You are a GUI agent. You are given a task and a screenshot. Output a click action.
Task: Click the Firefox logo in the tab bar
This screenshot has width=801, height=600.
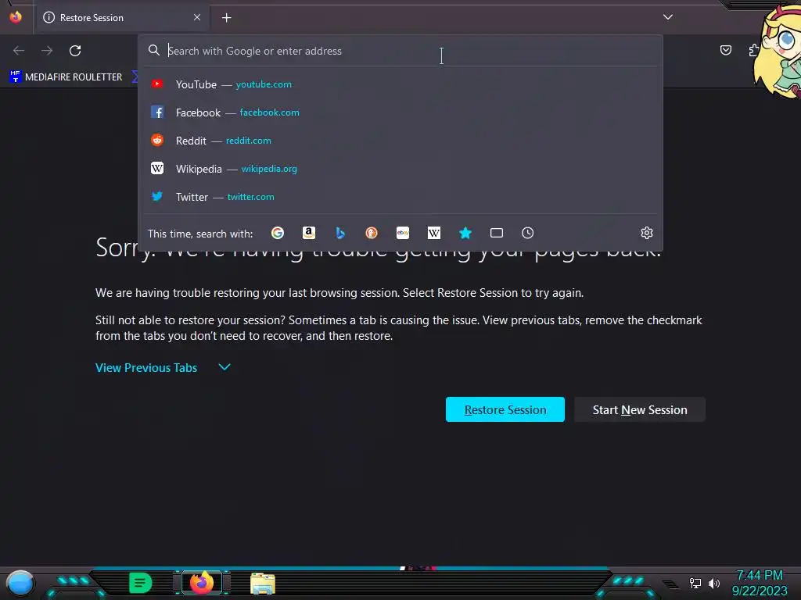click(x=16, y=17)
